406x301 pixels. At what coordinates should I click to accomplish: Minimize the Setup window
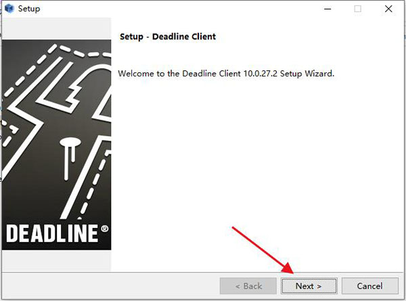(328, 9)
